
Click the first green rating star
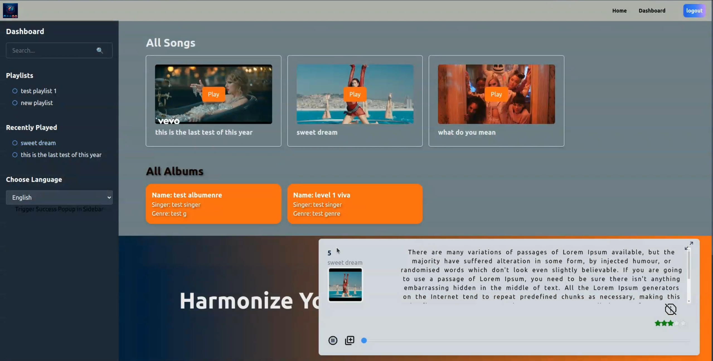(658, 323)
